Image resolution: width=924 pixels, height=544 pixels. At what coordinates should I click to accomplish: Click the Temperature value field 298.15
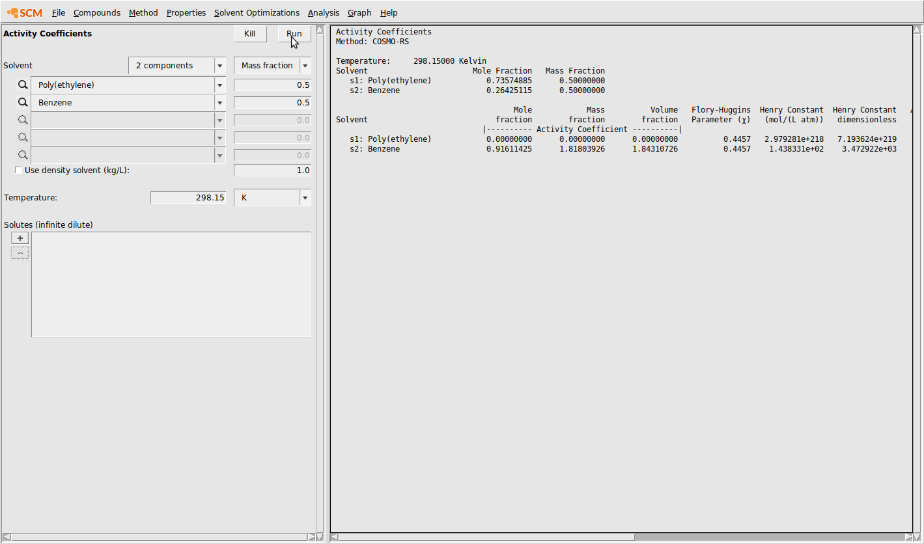188,198
